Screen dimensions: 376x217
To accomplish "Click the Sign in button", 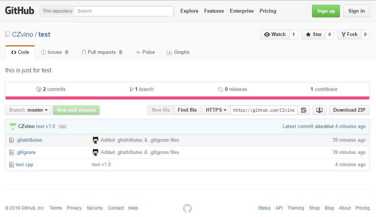I will [x=356, y=11].
